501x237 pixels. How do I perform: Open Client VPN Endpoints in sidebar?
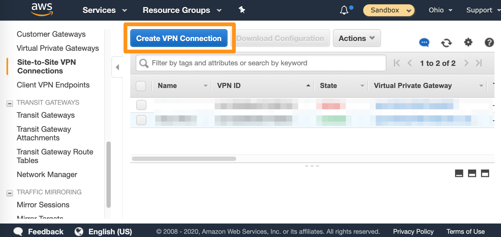[53, 85]
